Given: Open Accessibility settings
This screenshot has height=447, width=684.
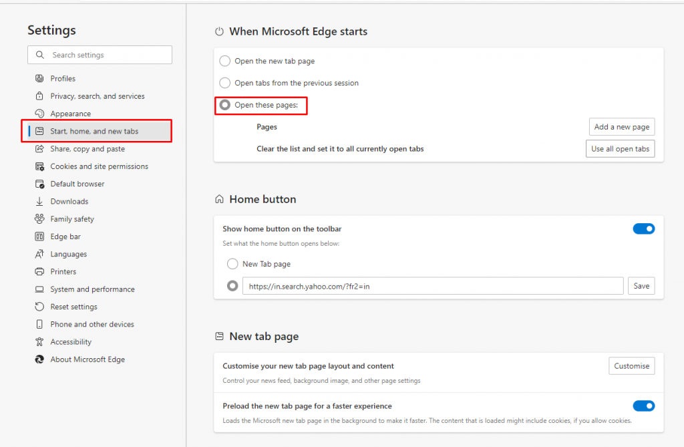Looking at the screenshot, I should point(71,342).
